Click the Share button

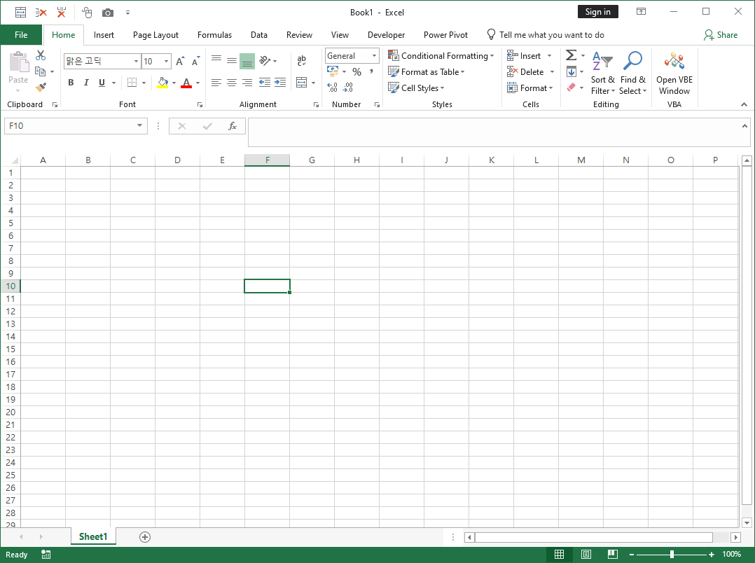pyautogui.click(x=720, y=35)
